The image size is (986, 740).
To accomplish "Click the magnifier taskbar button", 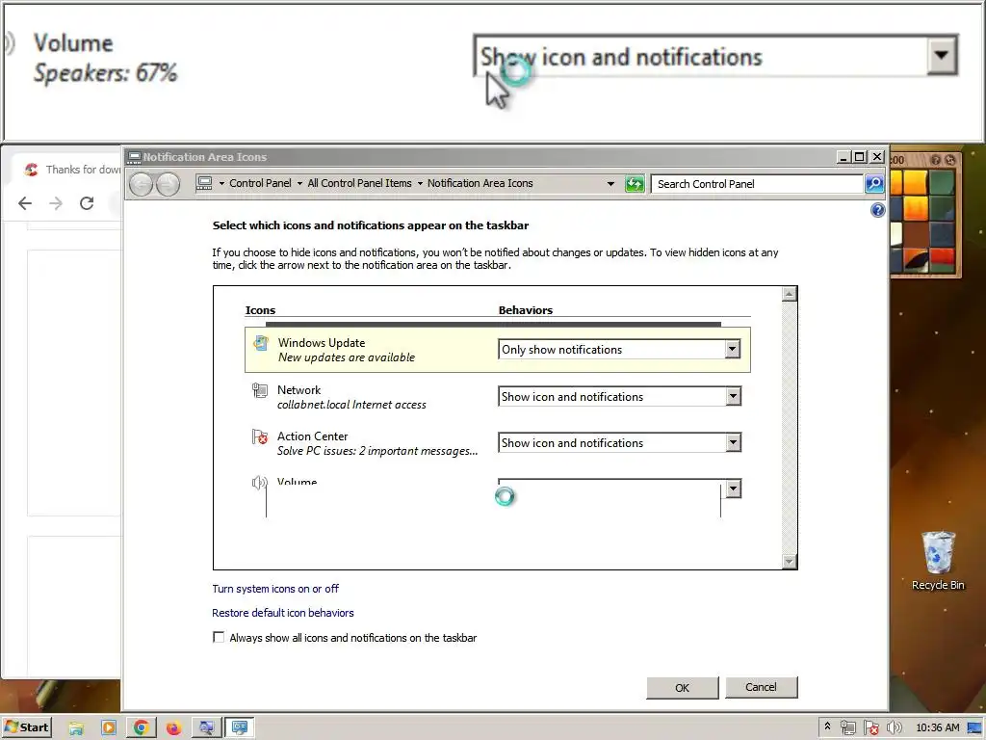I will coord(206,728).
